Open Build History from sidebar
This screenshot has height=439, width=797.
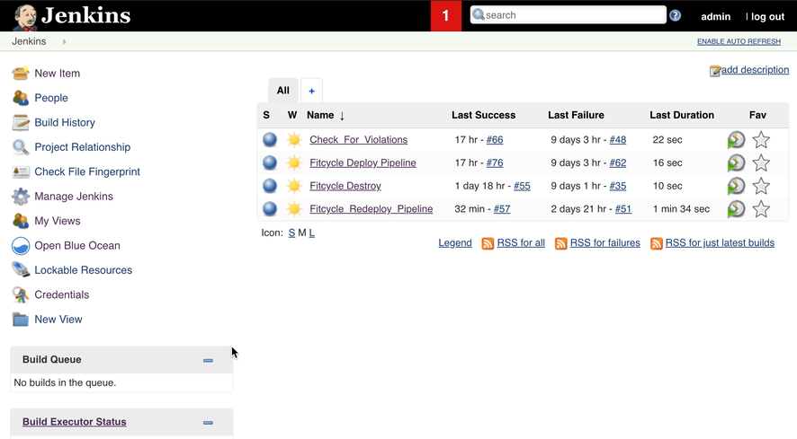click(x=65, y=122)
